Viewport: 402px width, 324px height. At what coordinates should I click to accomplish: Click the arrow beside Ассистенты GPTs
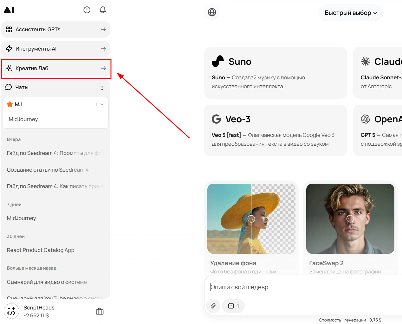tap(103, 29)
